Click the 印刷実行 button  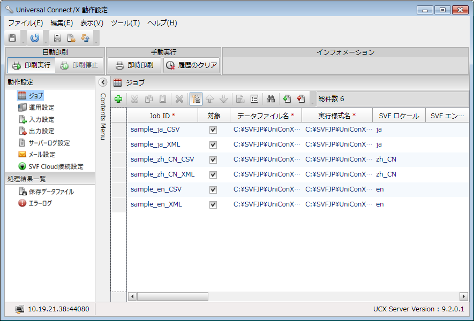click(31, 65)
